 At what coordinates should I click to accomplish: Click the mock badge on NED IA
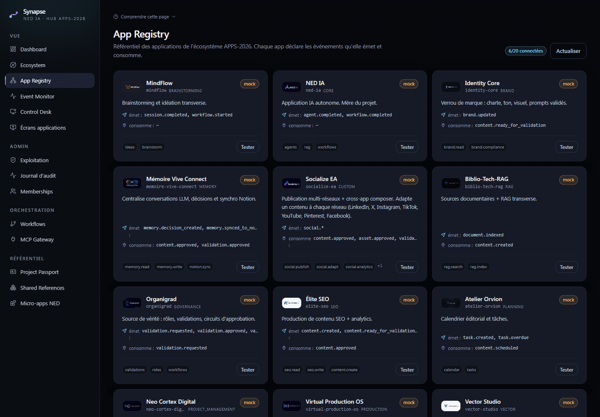coord(409,84)
